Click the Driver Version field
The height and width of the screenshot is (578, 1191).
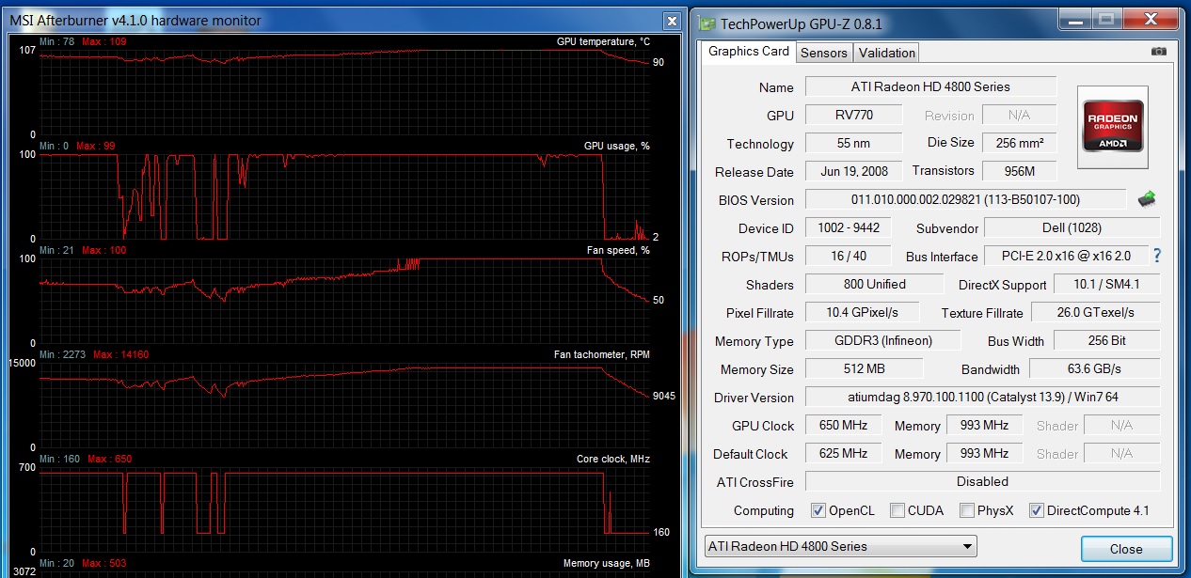point(983,397)
